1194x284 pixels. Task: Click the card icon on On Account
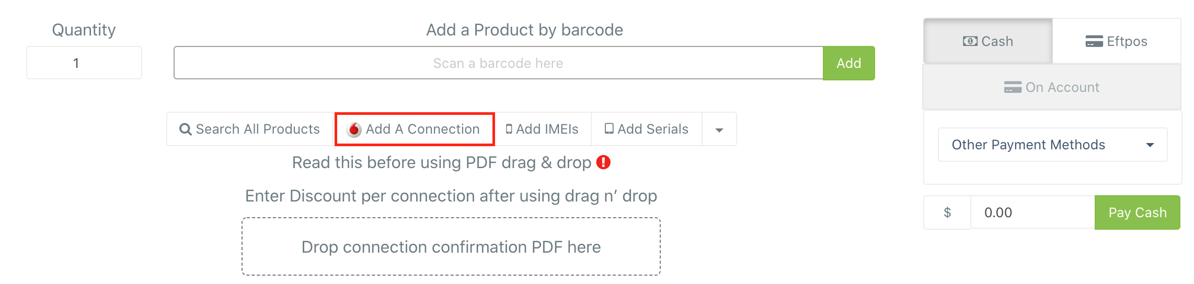coord(1013,87)
